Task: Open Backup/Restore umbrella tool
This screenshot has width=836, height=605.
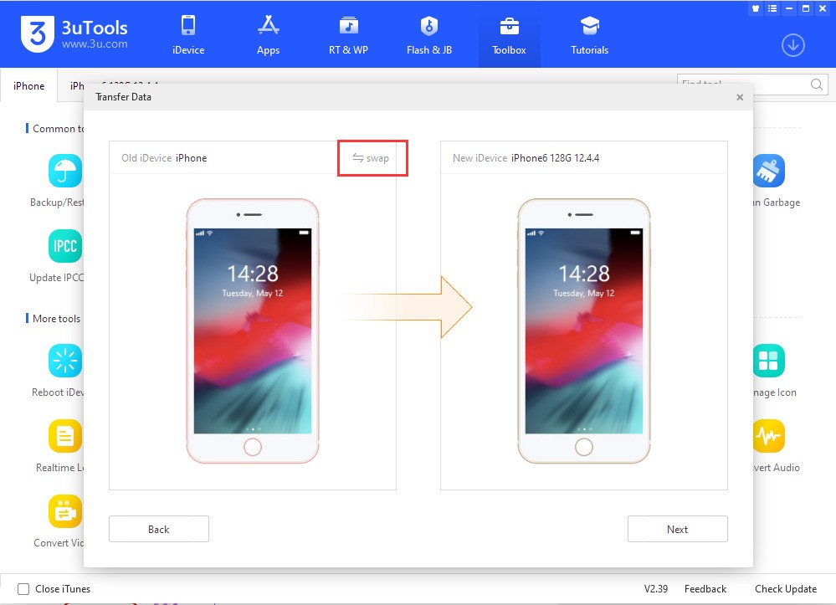Action: (65, 171)
